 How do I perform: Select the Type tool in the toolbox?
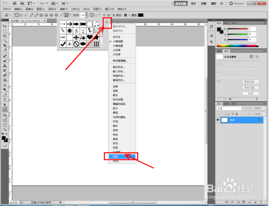5,100
